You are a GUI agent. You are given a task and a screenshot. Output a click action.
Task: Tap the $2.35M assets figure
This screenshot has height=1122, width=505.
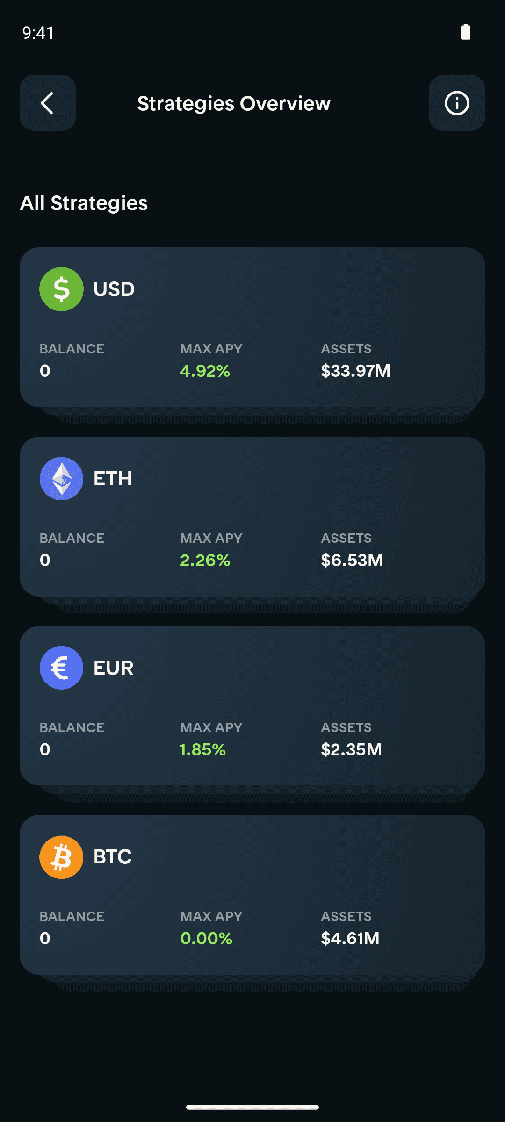point(352,749)
